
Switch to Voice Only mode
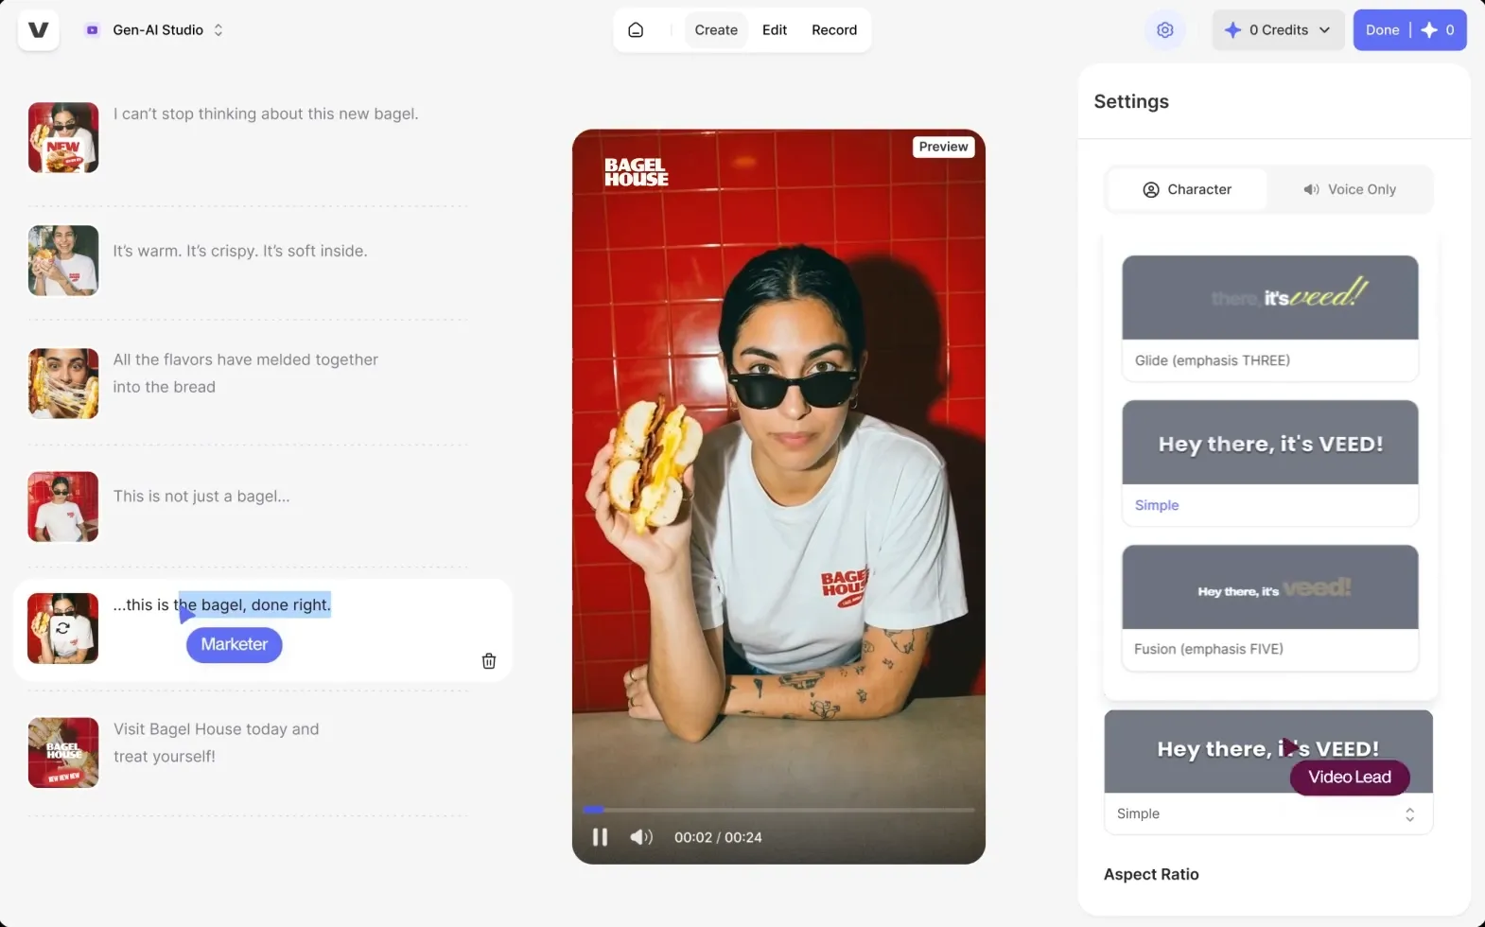coord(1350,189)
